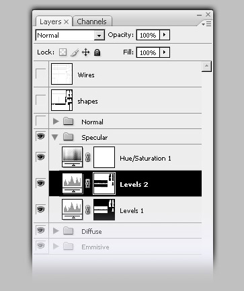Minimize the Layers palette
Screen dimensions: 244x291
point(199,15)
